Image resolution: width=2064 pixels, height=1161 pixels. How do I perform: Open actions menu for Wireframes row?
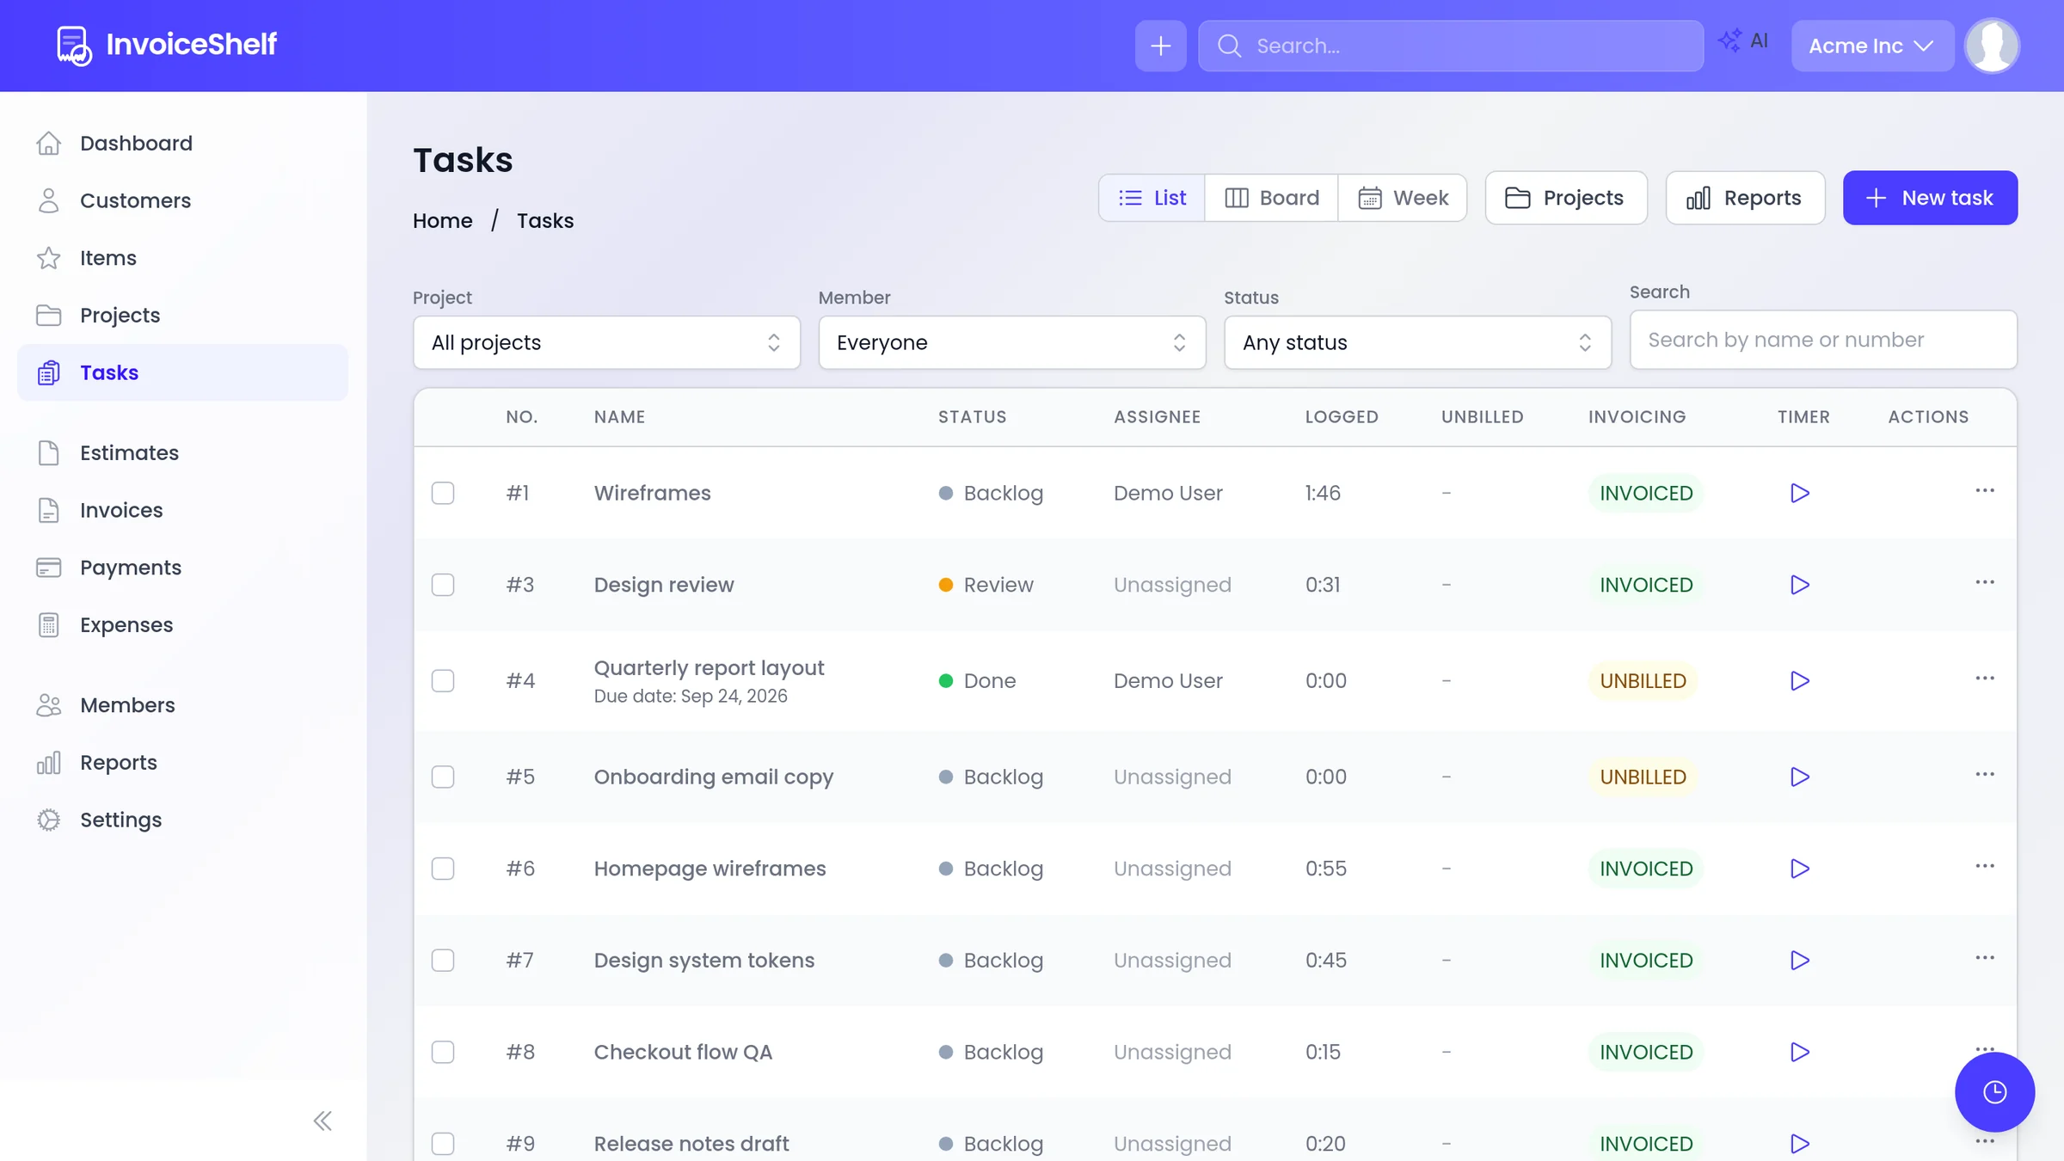(x=1985, y=490)
